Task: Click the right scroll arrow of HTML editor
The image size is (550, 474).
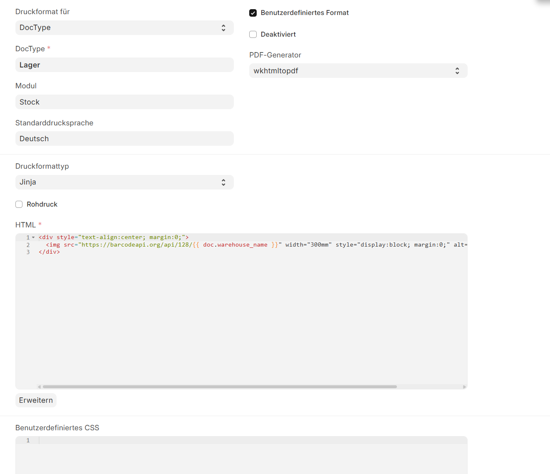Action: pos(464,387)
